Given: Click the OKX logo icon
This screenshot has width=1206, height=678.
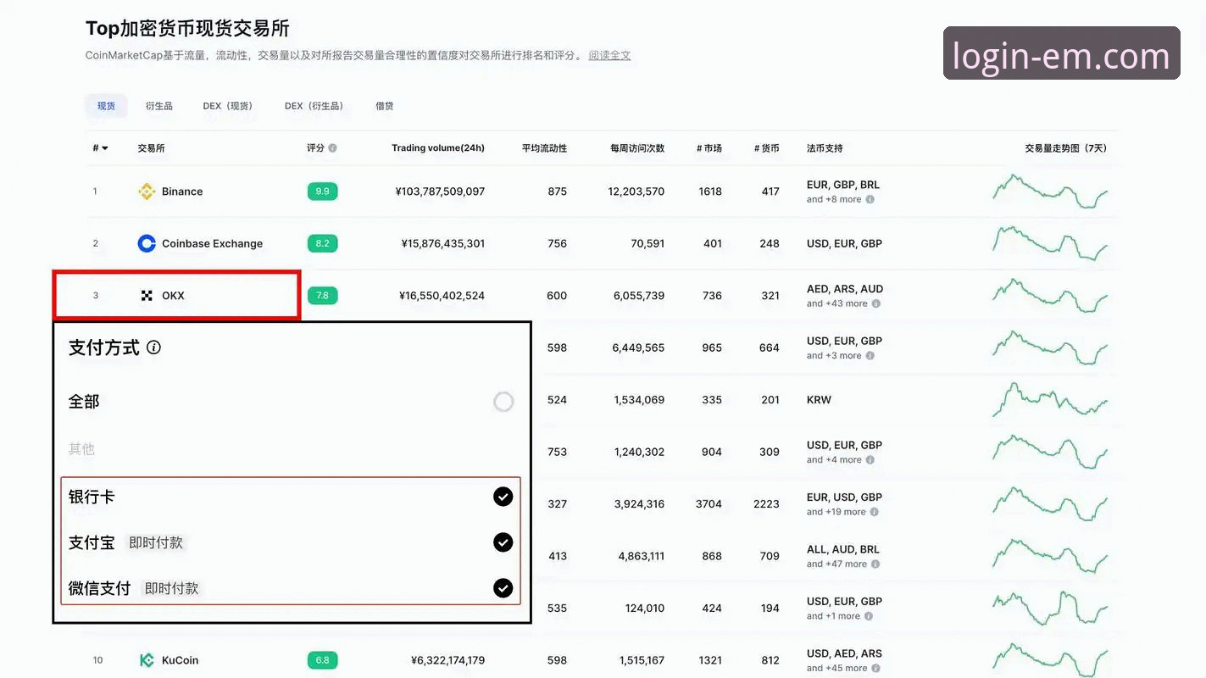Looking at the screenshot, I should click(x=147, y=296).
